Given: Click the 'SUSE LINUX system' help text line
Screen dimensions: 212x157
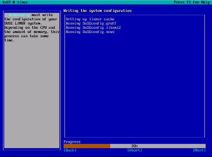Looking at the screenshot, I should pyautogui.click(x=23, y=23).
